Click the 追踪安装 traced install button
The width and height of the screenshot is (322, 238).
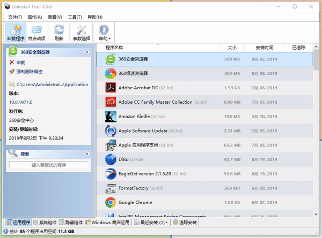pos(185,222)
